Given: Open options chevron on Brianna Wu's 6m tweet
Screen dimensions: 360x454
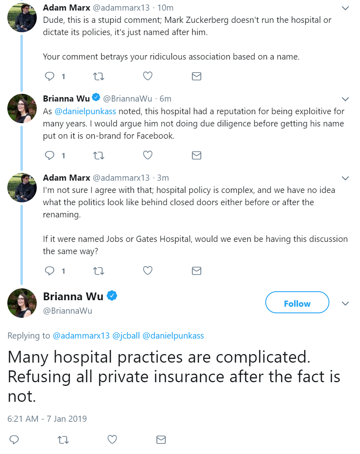Looking at the screenshot, I should [345, 99].
